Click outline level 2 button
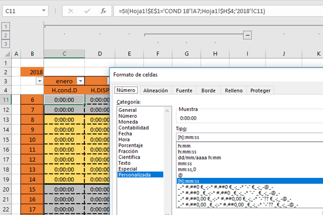Screen dimensions: 323x215 pyautogui.click(x=6, y=34)
